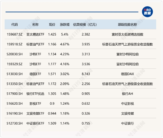Click the 涨跌幅 column header
Screen dimensions: 163x138
[65, 25]
